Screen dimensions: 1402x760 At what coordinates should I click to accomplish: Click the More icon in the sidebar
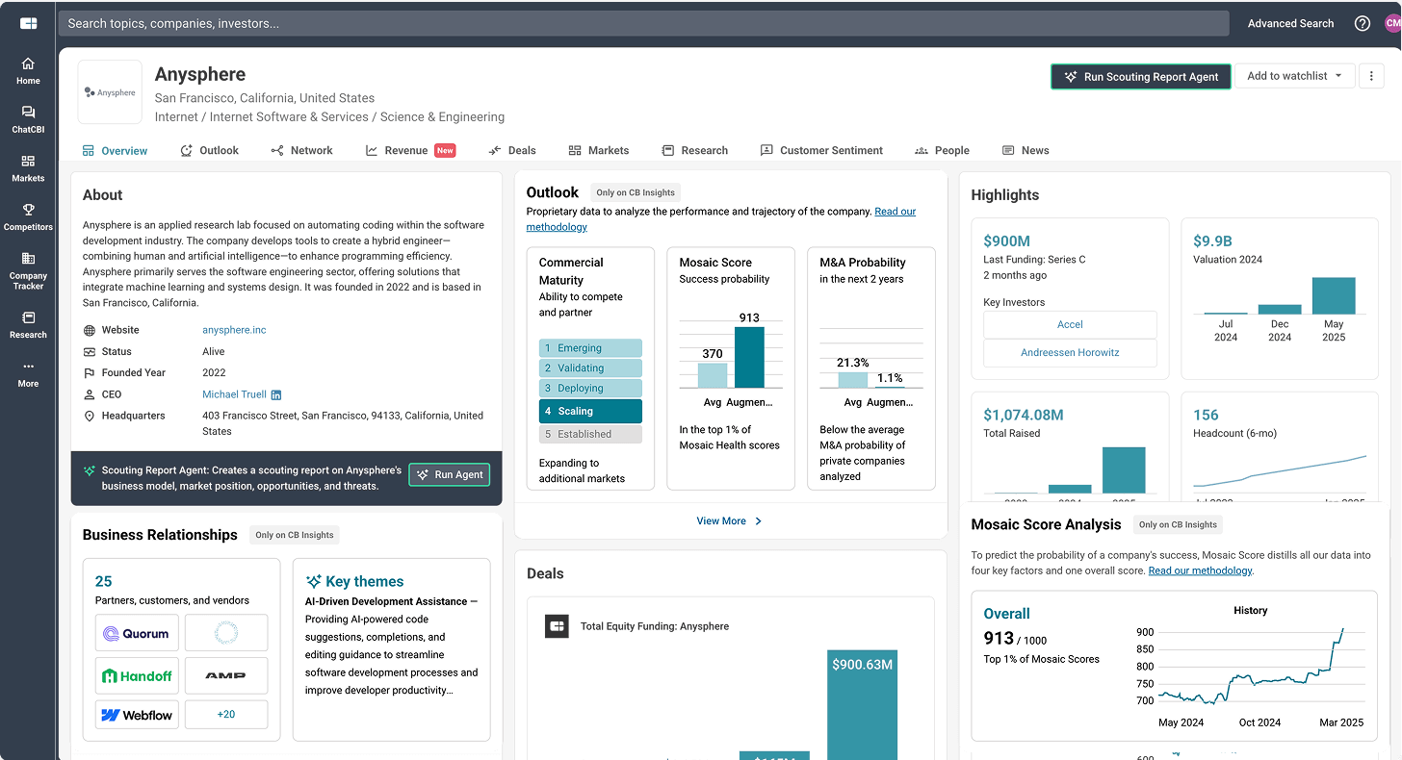tap(28, 375)
